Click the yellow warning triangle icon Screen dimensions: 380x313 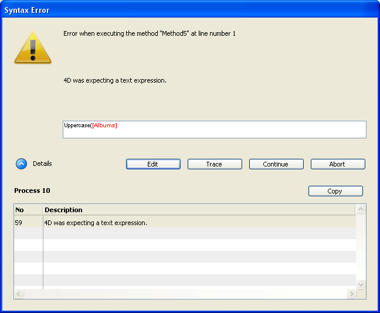(x=32, y=47)
